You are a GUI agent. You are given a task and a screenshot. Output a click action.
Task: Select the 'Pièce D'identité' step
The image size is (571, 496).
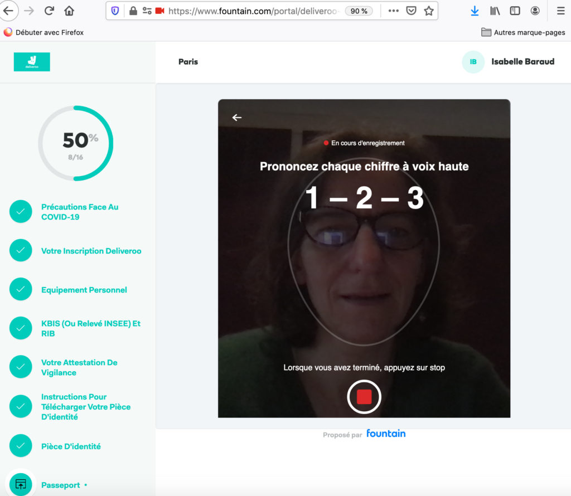pos(71,446)
